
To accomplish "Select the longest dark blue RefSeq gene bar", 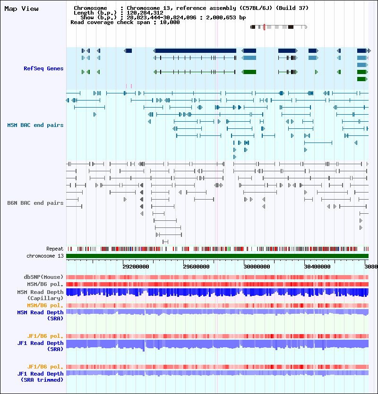I will (x=195, y=51).
